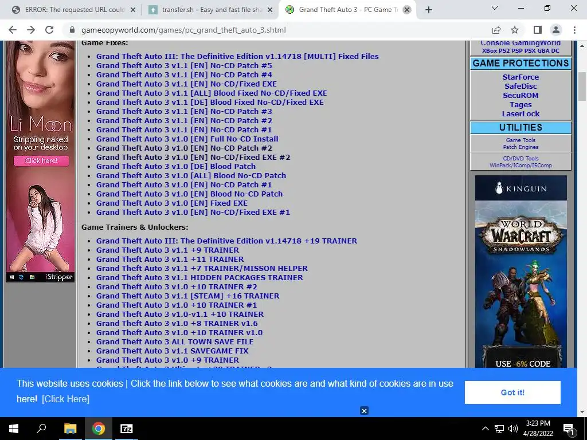Close the ERROR requested URL tab
The width and height of the screenshot is (587, 440).
point(132,10)
